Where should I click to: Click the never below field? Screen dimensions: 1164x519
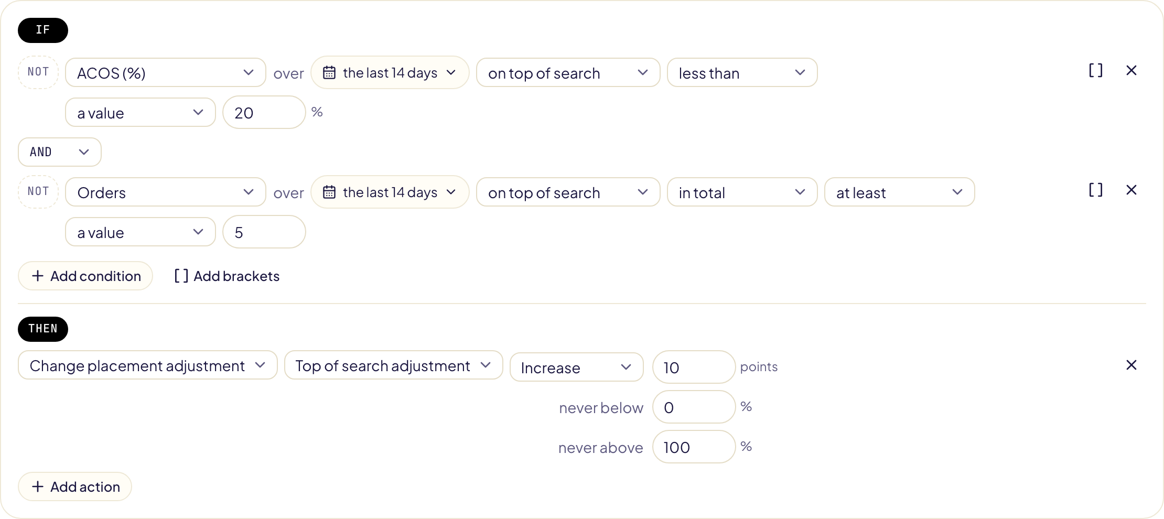coord(694,407)
